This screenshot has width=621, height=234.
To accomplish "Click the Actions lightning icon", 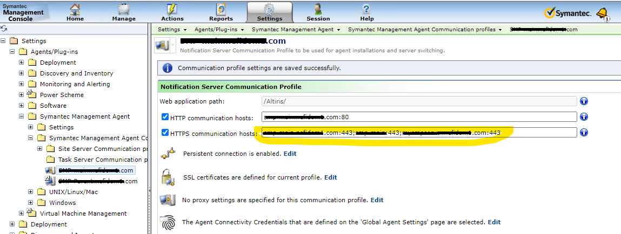I will coord(172,10).
